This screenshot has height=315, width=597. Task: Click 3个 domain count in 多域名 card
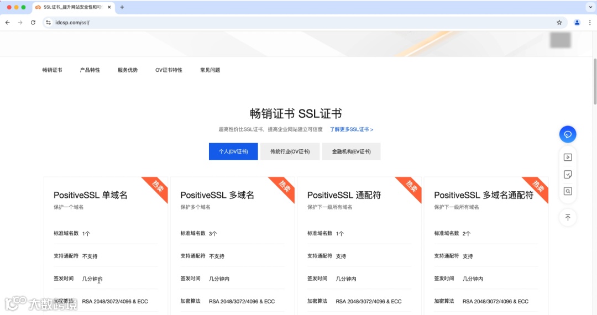(213, 234)
